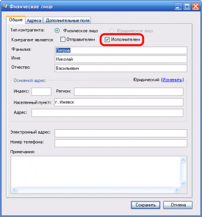Maximize the Физическое лицо window

tap(187, 7)
